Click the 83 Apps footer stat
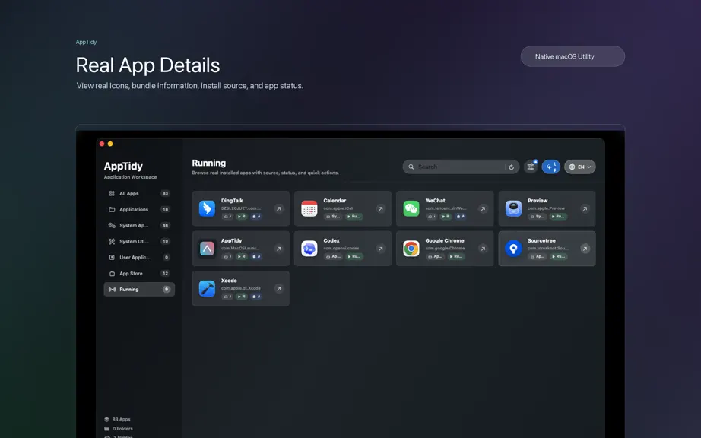This screenshot has height=438, width=701. click(117, 420)
